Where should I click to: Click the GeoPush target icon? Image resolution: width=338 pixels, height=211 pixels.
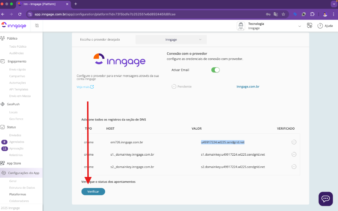pyautogui.click(x=3, y=104)
